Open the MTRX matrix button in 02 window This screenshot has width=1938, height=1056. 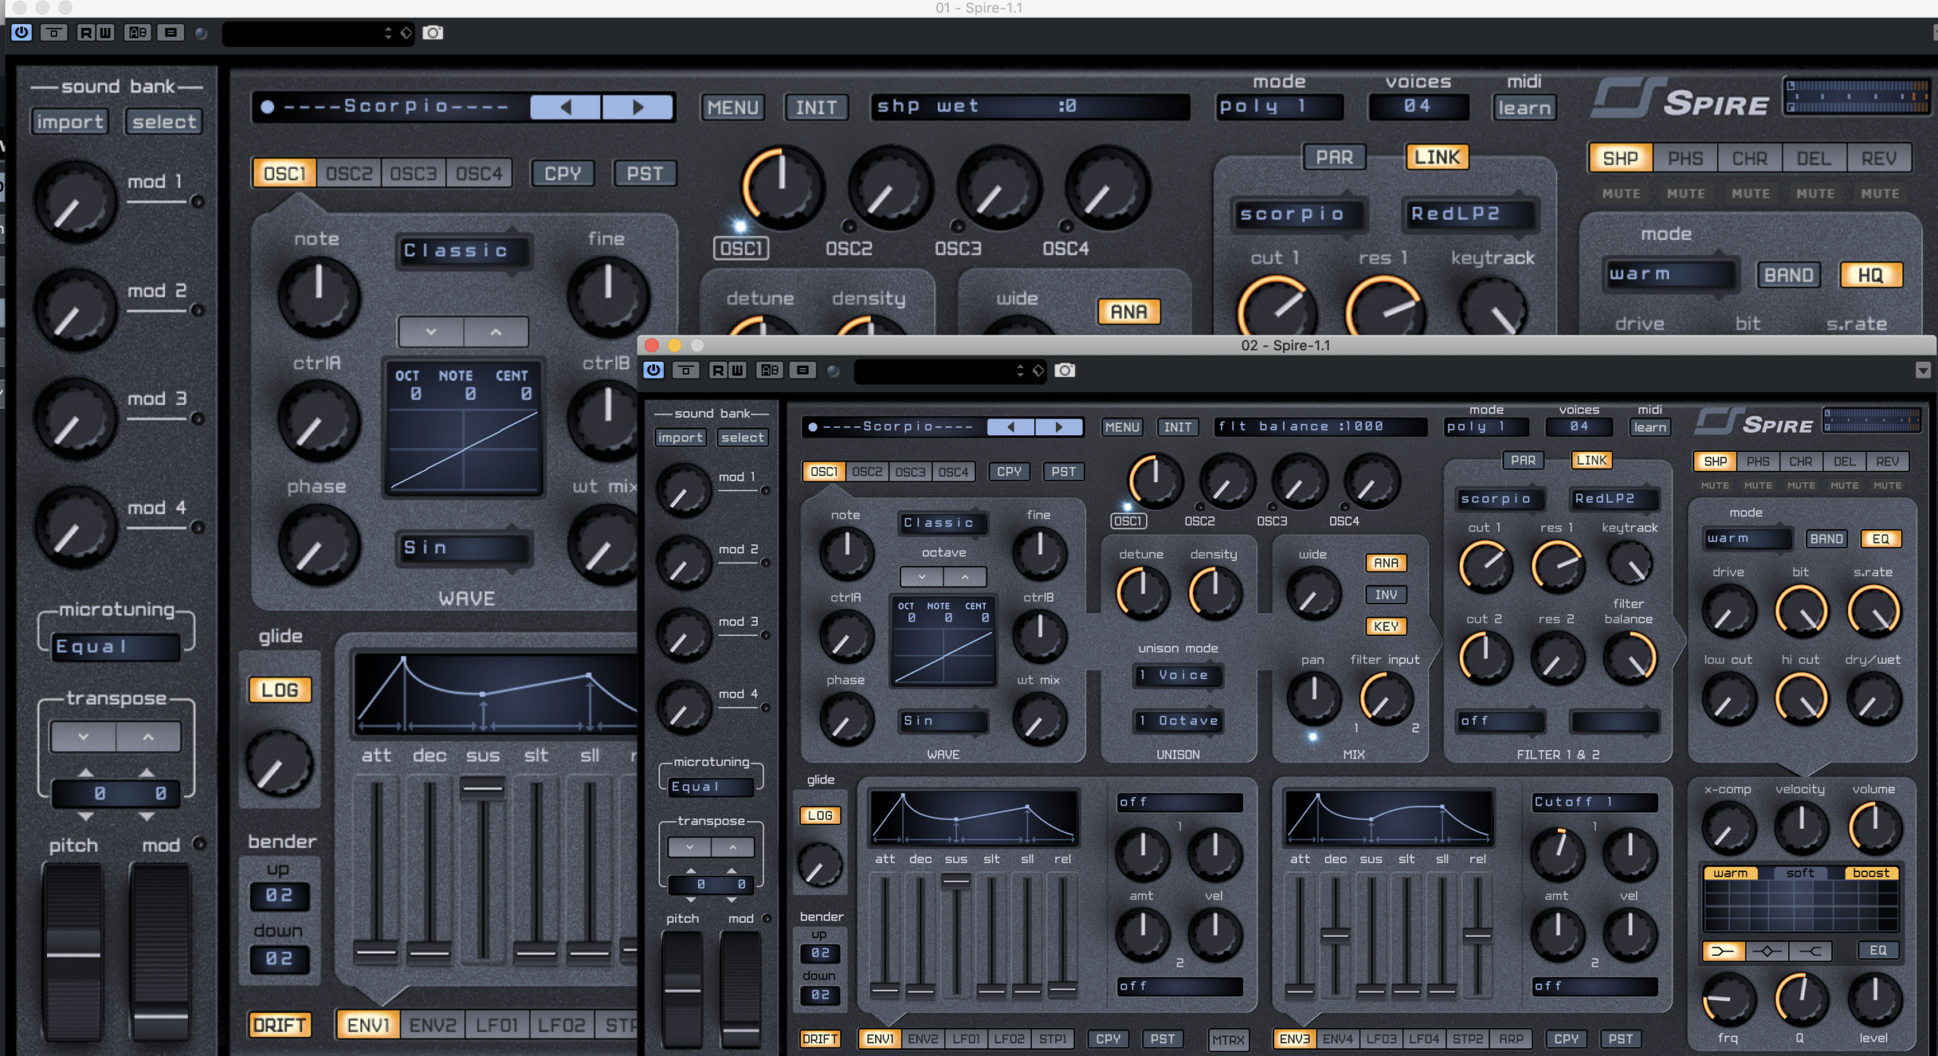[x=1227, y=1039]
